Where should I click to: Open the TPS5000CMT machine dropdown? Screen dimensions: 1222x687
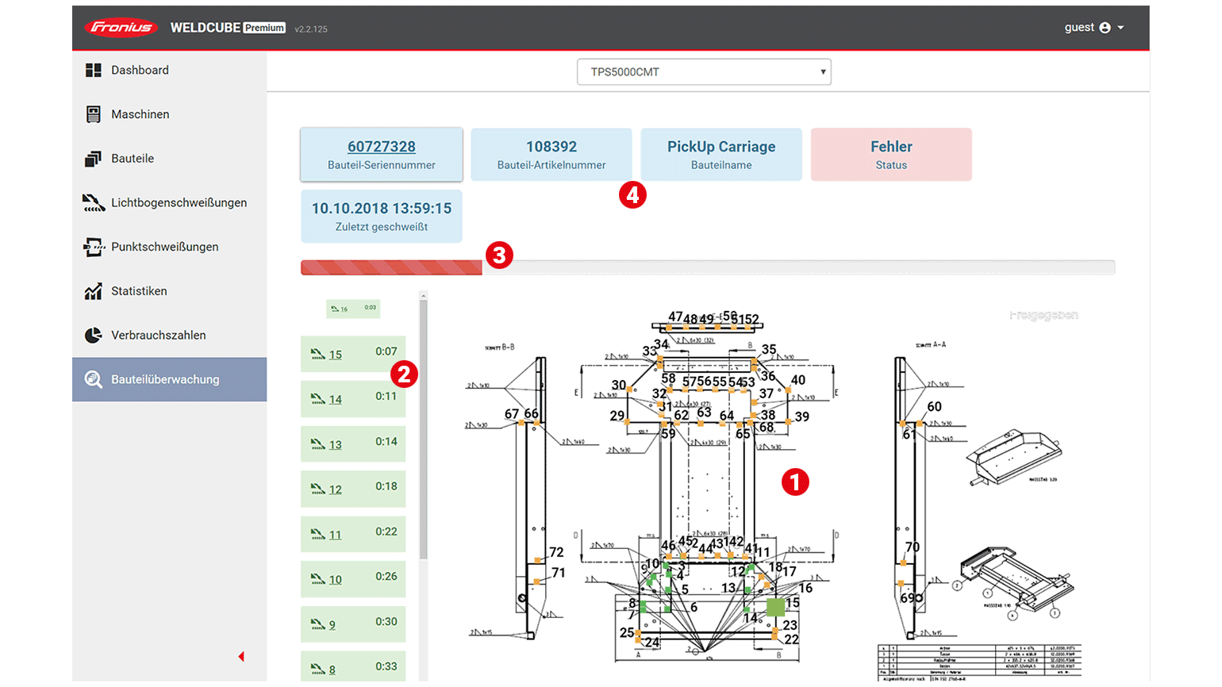coord(703,72)
